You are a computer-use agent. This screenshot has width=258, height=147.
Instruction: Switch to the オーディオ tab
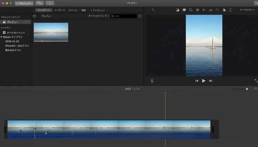(60, 10)
